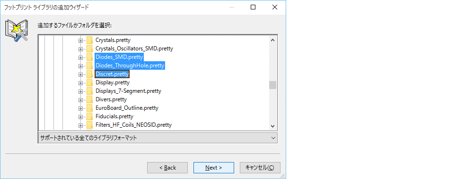This screenshot has width=473, height=179.
Task: Select Displays_7-Segment.pretty in the tree
Action: pos(128,91)
